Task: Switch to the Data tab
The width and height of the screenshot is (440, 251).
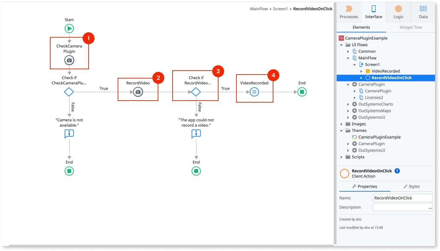Action: [423, 12]
